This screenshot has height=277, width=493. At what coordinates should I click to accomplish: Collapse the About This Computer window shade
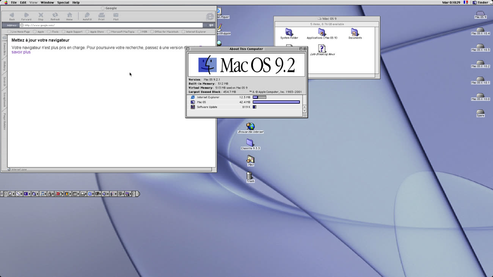pyautogui.click(x=305, y=49)
